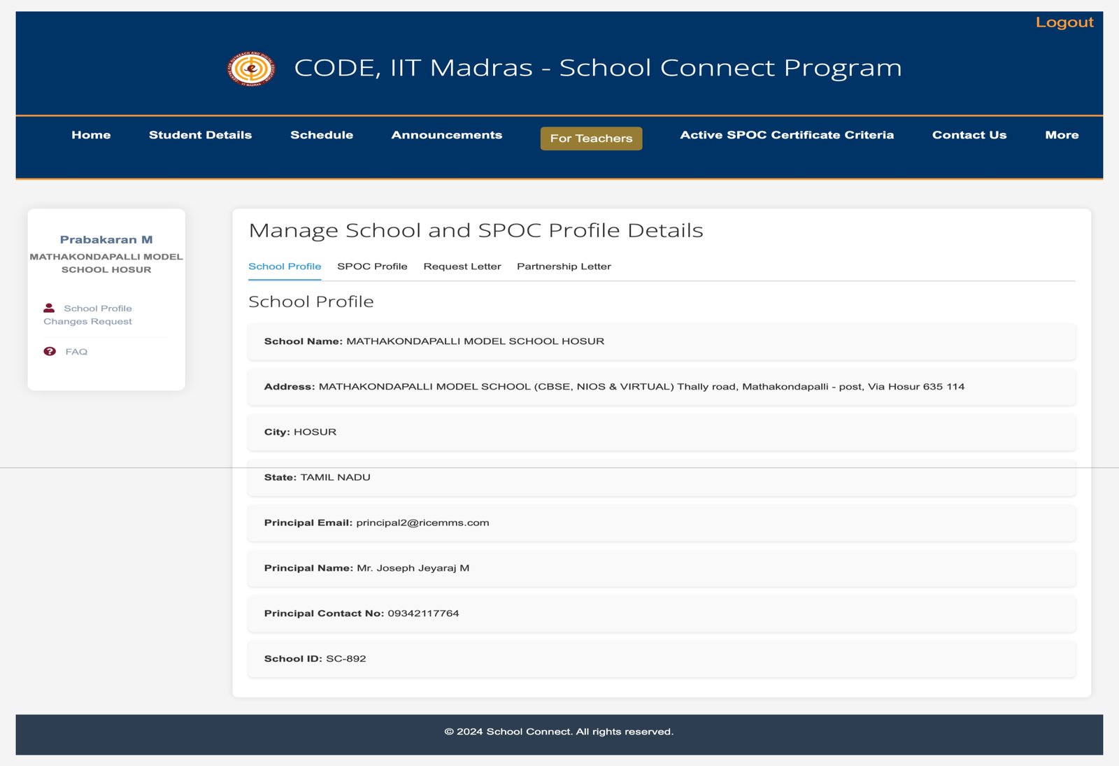Click the question mark FAQ icon
1119x766 pixels.
[50, 351]
